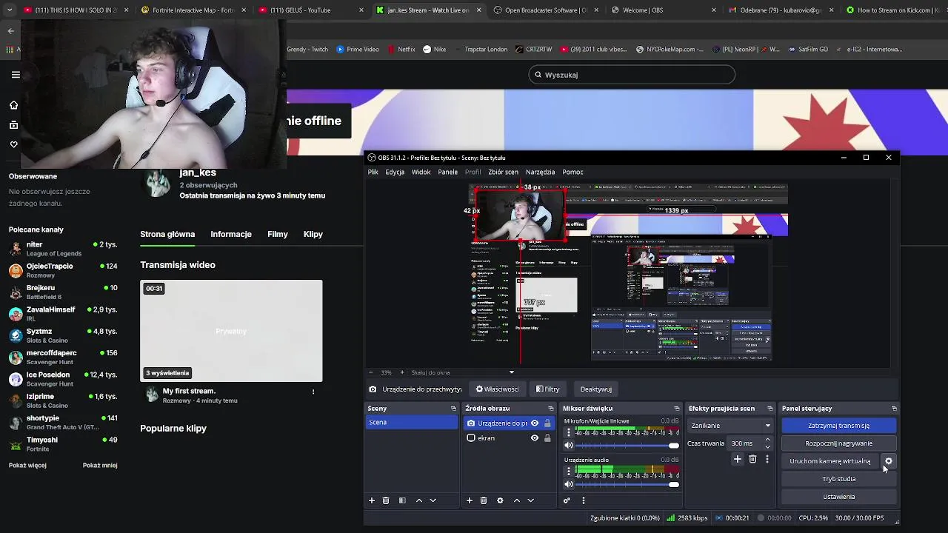Open OBS Ustawienia

coord(839,497)
